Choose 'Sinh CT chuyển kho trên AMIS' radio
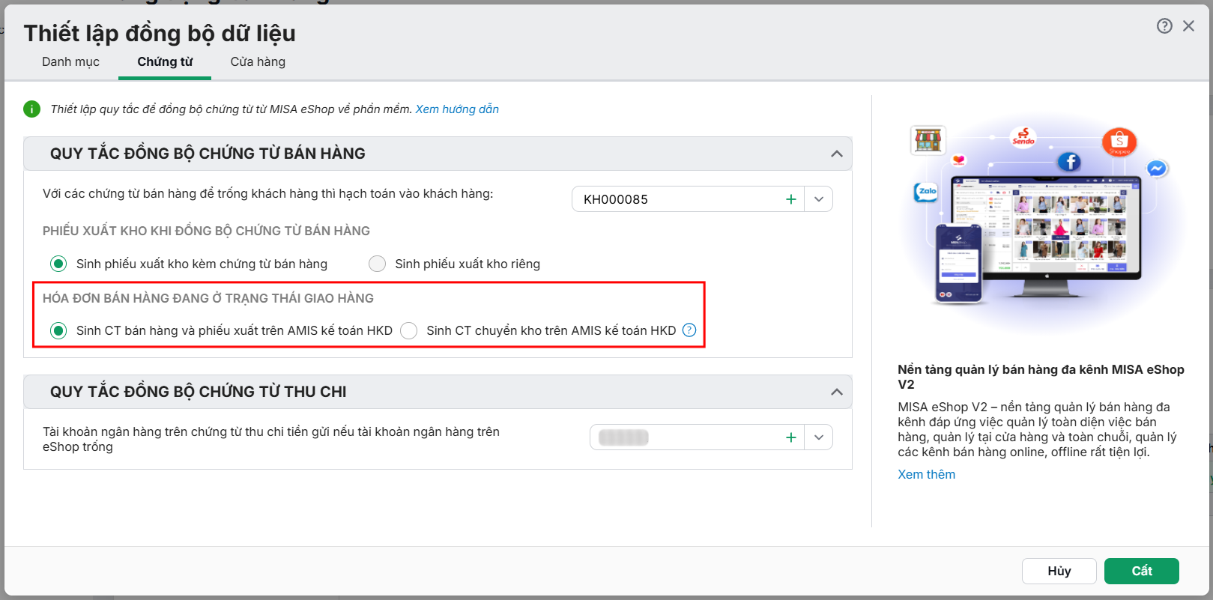The width and height of the screenshot is (1213, 600). [x=409, y=330]
